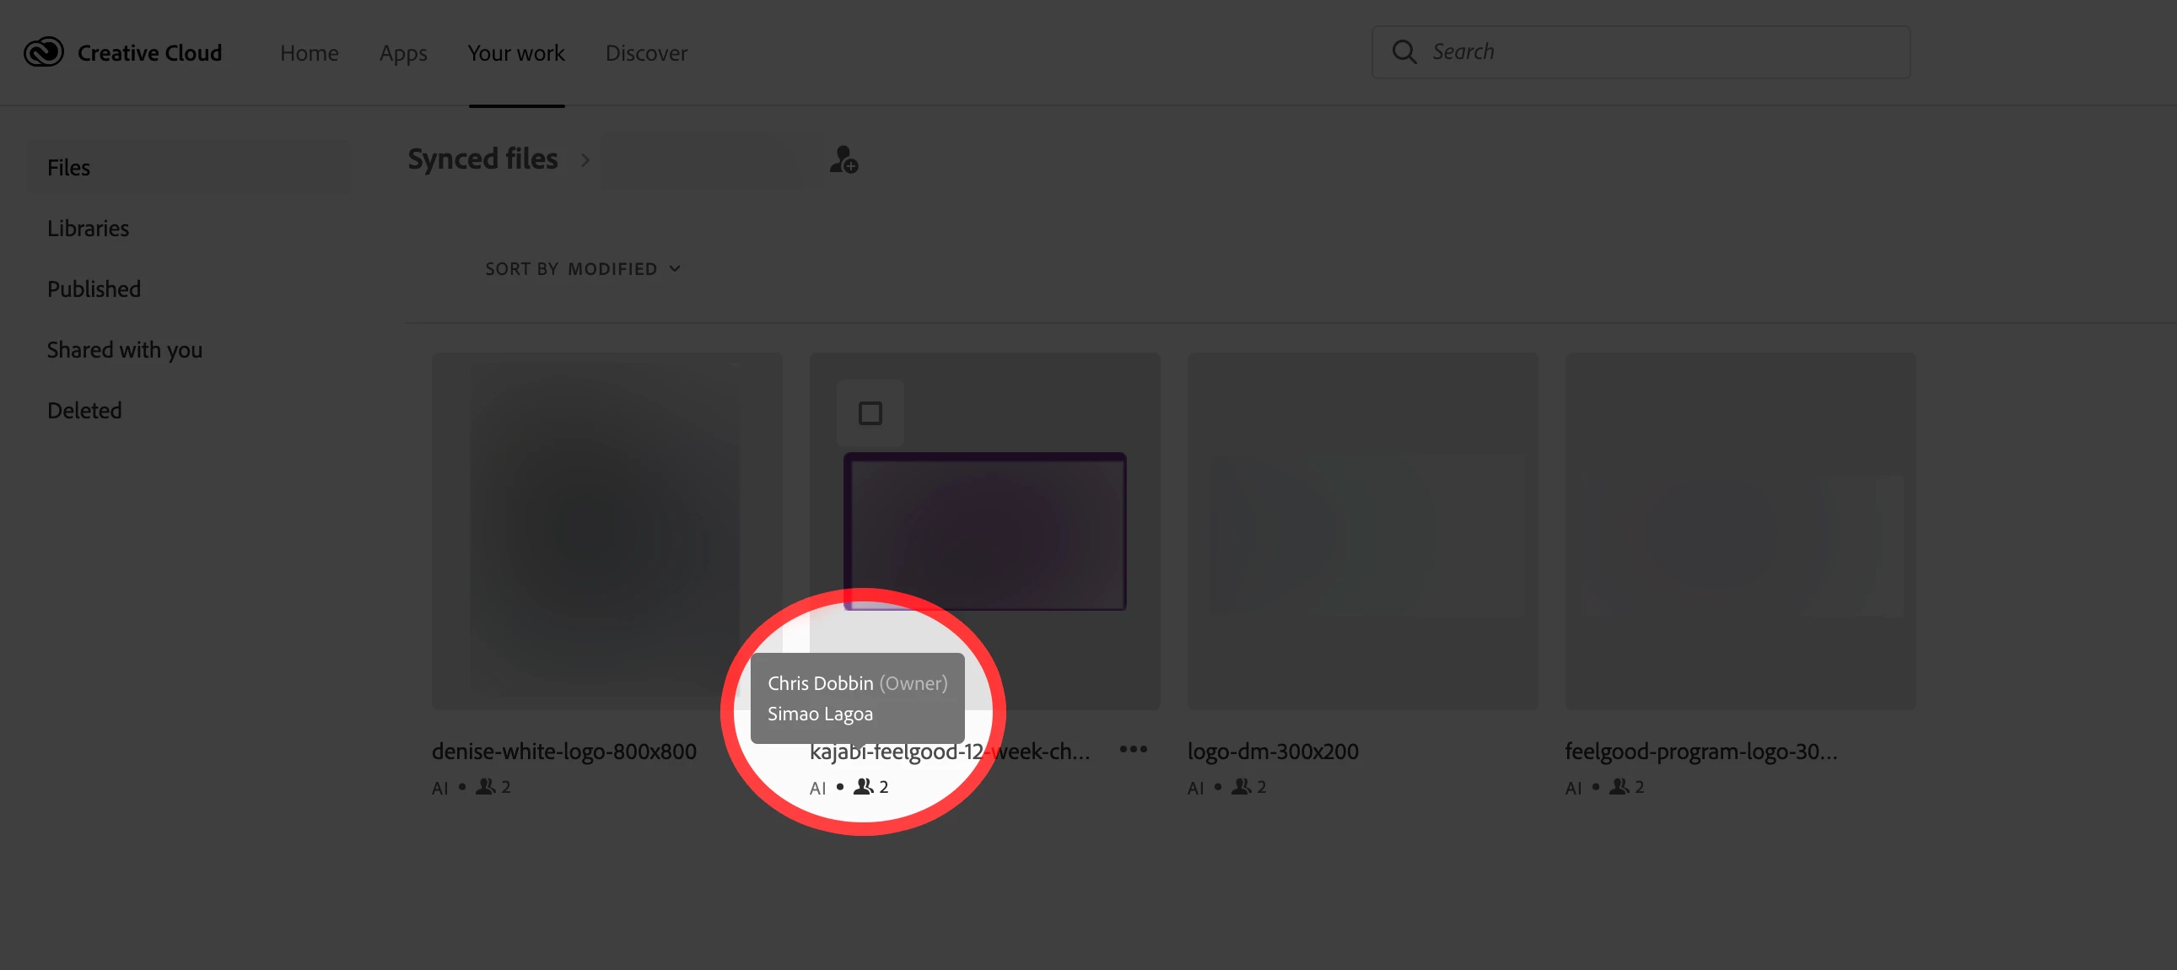Tick the selection checkbox on the kajabi thumbnail
Viewport: 2177px width, 970px height.
pos(870,413)
